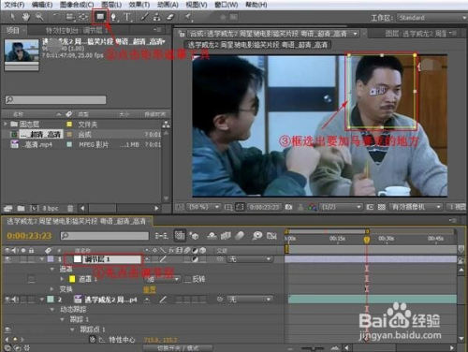This screenshot has width=468, height=352.
Task: Enable the mask invert checkbox
Action: coord(188,279)
